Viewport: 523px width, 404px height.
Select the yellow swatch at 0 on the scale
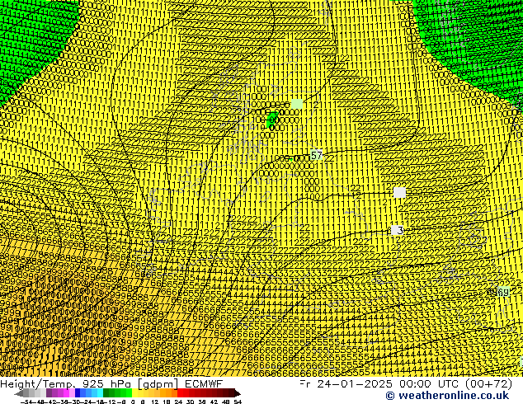(x=134, y=393)
